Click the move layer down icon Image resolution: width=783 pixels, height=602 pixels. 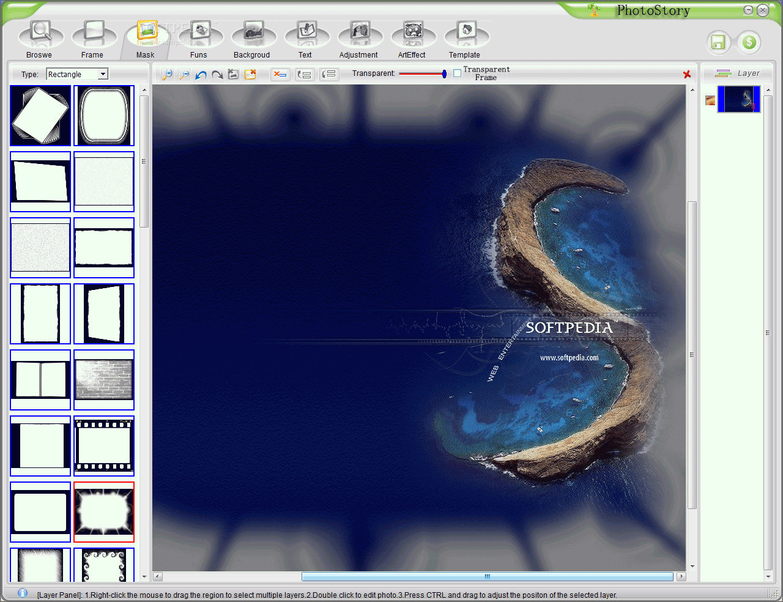pyautogui.click(x=329, y=75)
